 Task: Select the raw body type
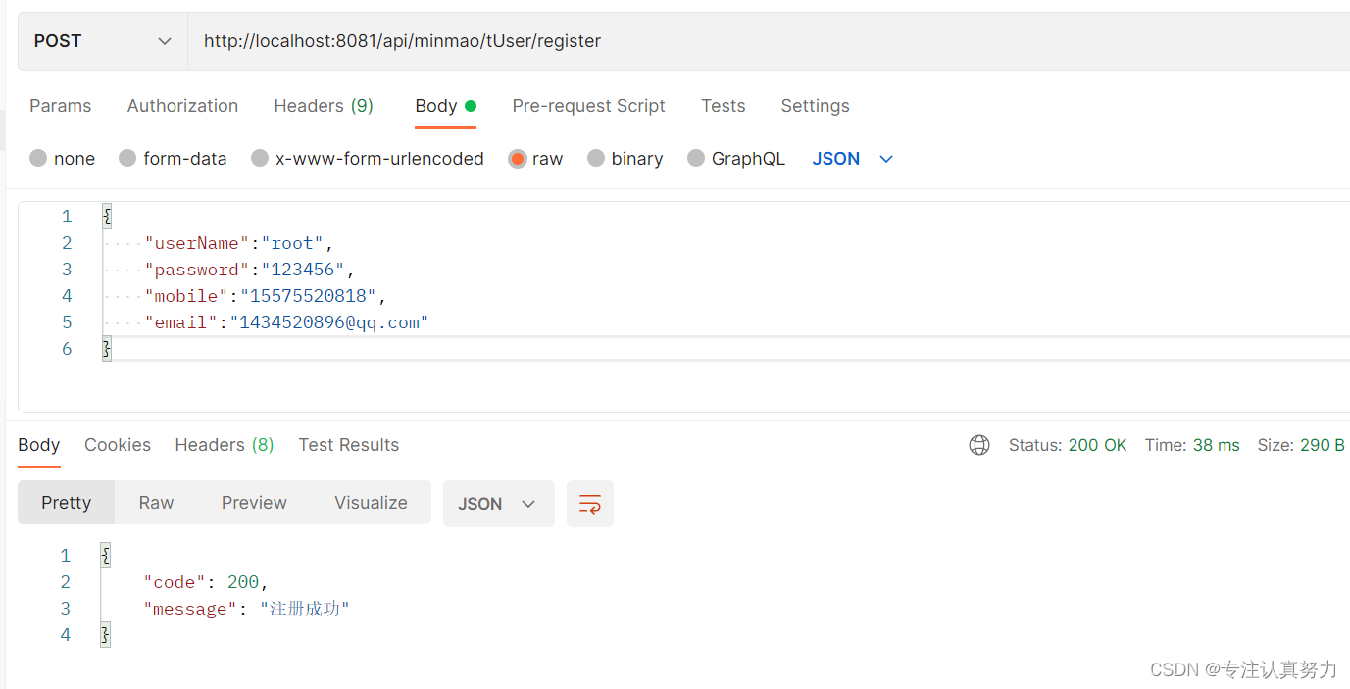536,159
